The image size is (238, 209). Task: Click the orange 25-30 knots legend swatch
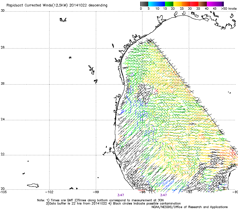point(186,4)
